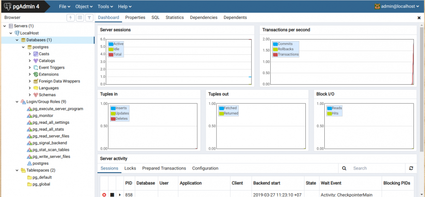The height and width of the screenshot is (197, 425).
Task: Click the View Data grid icon
Action: (80, 17)
